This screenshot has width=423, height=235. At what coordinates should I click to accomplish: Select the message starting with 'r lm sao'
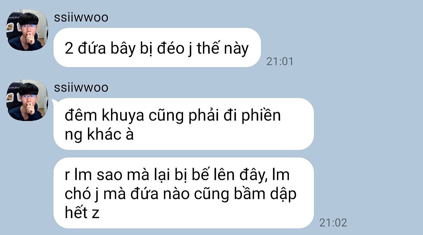pyautogui.click(x=183, y=193)
